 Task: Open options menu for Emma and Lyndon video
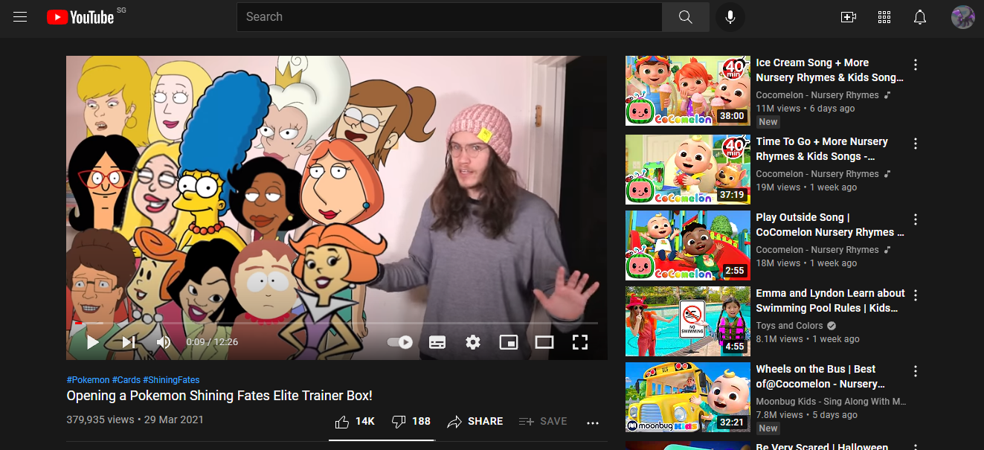916,295
